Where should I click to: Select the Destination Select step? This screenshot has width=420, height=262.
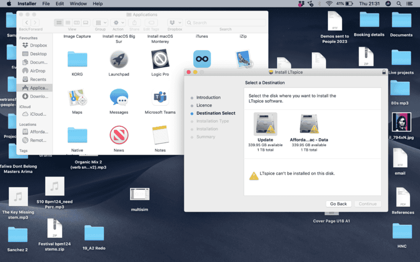(x=216, y=113)
